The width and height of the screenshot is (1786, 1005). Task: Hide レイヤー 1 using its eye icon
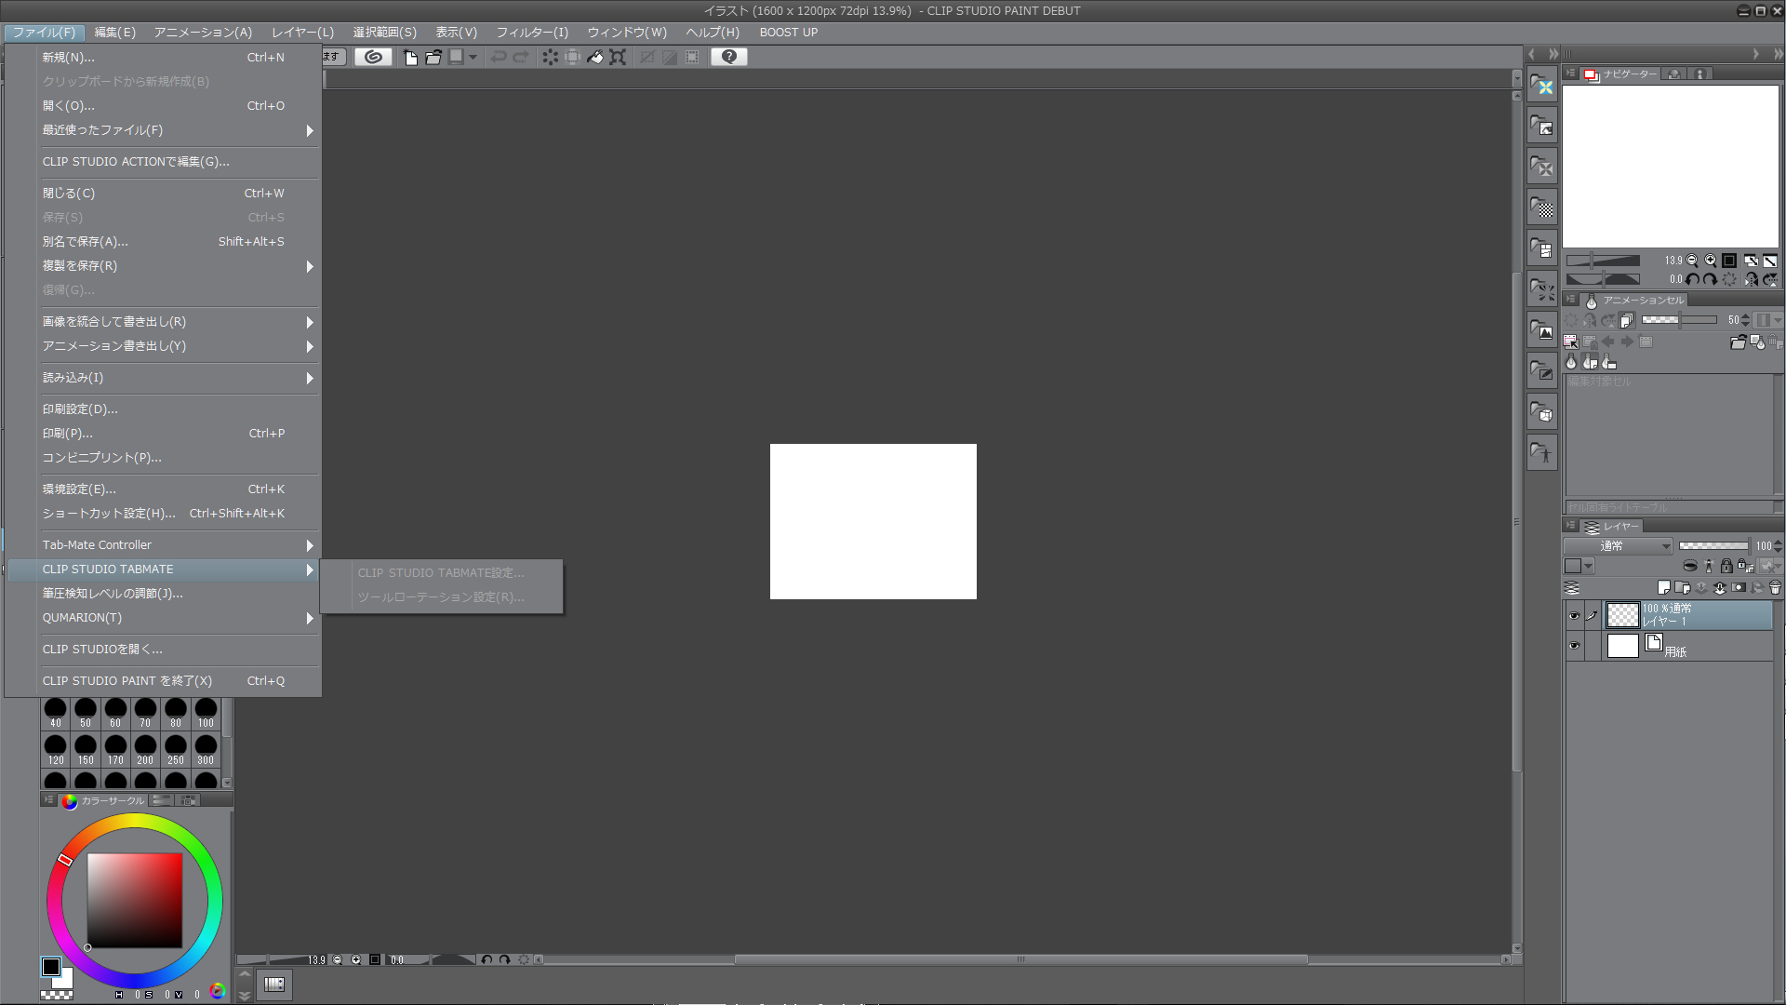pos(1574,615)
